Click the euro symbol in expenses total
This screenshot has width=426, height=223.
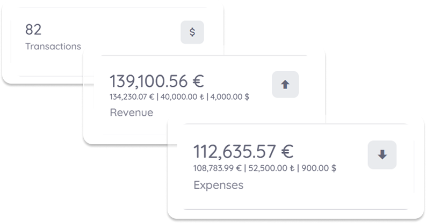286,152
